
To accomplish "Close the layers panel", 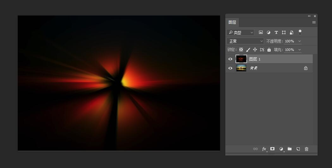I will pos(315,16).
